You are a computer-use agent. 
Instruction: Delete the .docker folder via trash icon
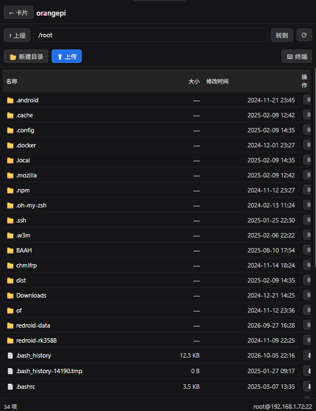pos(307,145)
